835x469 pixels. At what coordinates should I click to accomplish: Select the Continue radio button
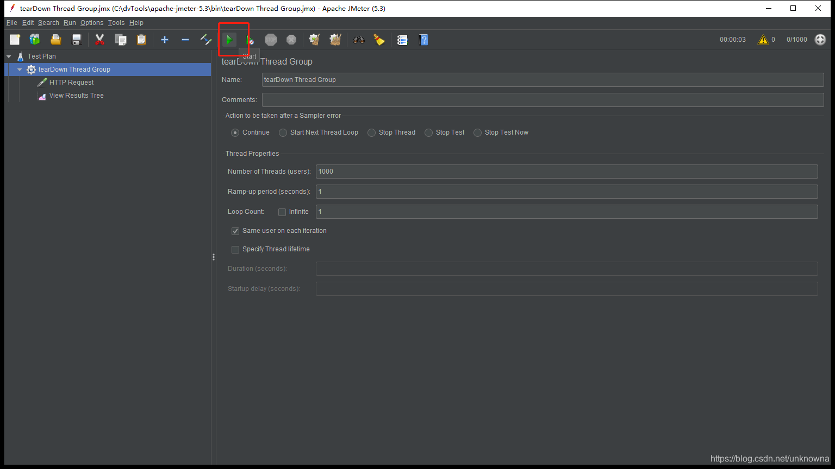click(235, 132)
